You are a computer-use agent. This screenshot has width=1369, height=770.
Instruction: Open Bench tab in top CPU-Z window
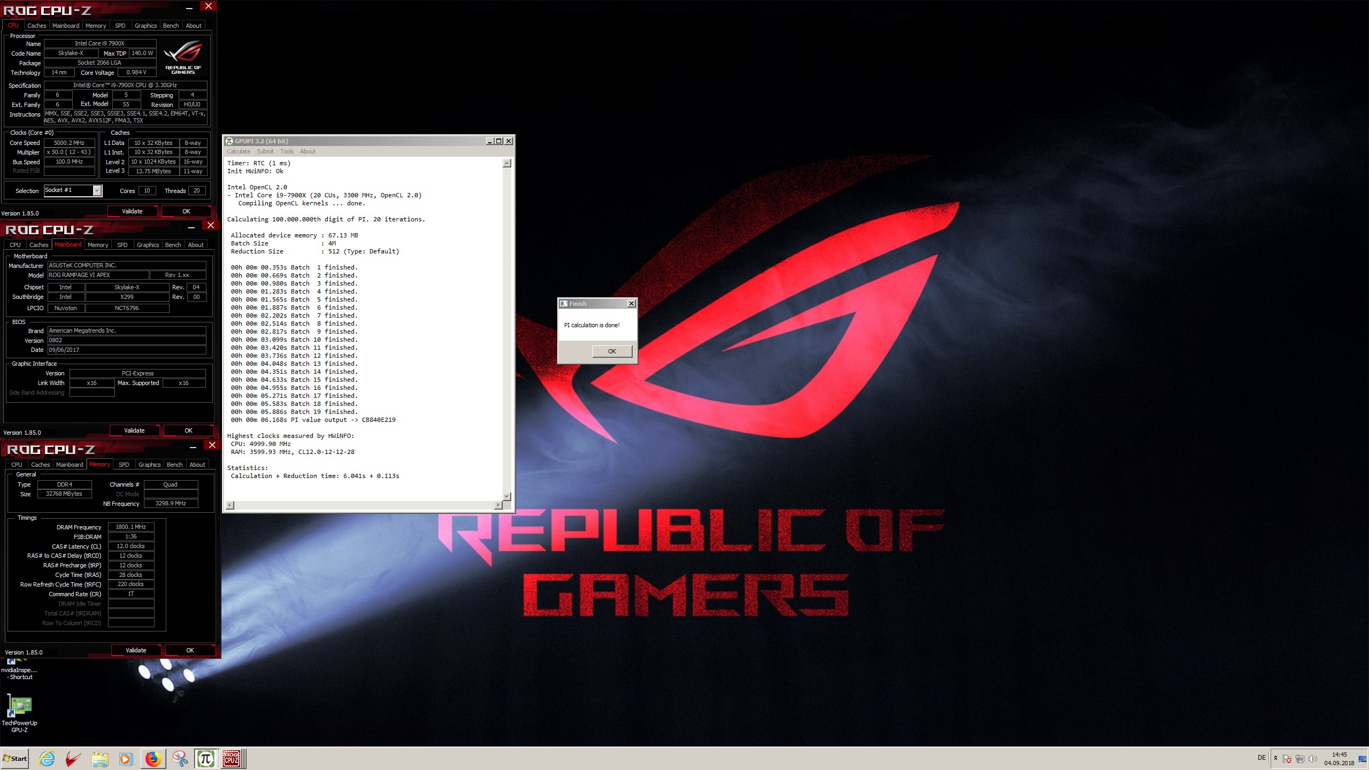pyautogui.click(x=171, y=26)
